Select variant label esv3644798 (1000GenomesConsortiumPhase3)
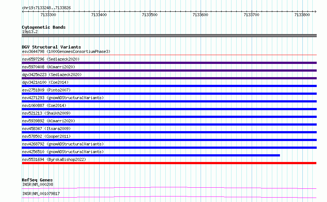This screenshot has height=202, width=327. 66,51
